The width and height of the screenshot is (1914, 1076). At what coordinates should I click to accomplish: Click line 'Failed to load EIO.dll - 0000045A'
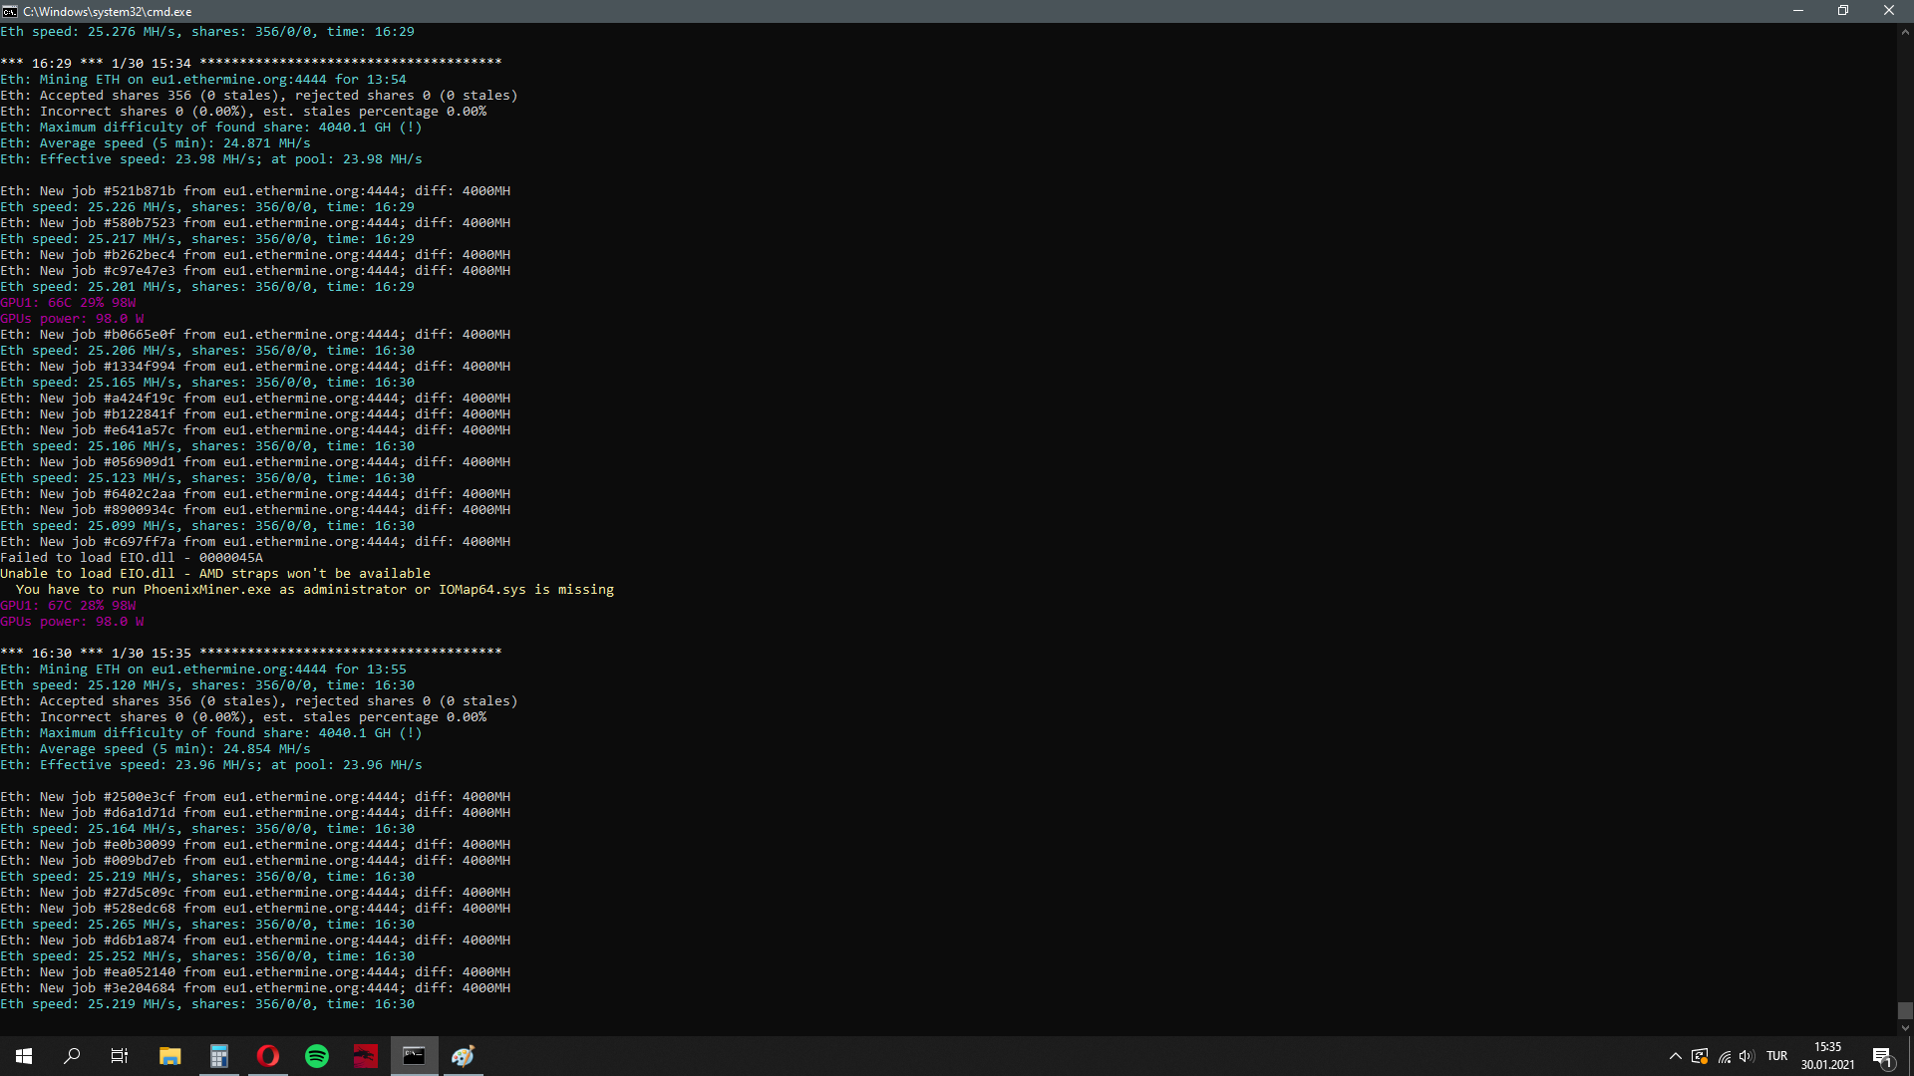(132, 558)
